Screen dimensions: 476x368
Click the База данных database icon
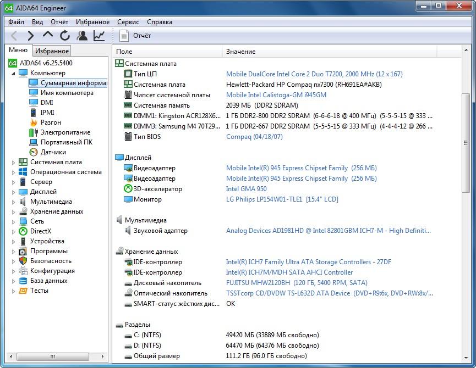23,281
